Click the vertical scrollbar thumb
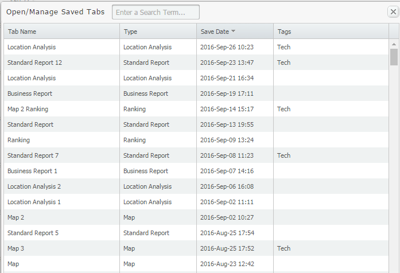Screen dimensions: 400x273 click(394, 57)
